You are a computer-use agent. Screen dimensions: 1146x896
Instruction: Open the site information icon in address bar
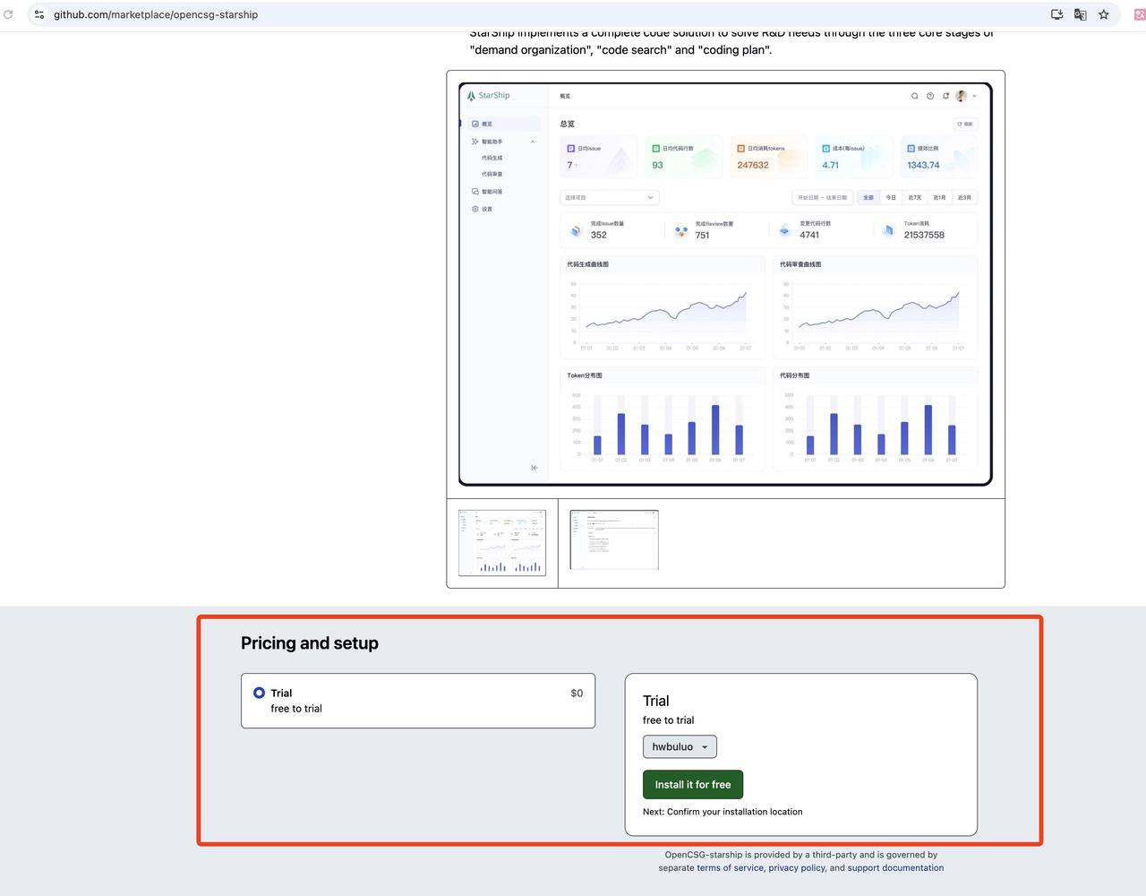coord(39,14)
